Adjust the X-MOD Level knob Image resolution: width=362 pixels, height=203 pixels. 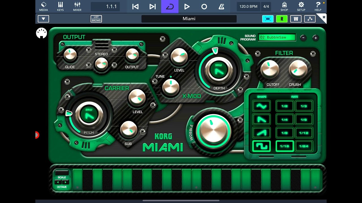click(x=179, y=57)
